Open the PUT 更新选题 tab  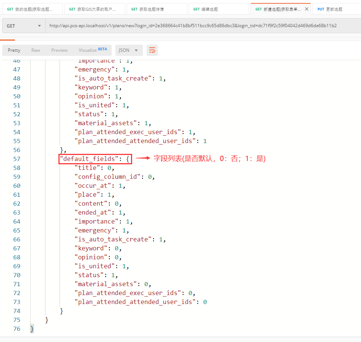tap(335, 9)
